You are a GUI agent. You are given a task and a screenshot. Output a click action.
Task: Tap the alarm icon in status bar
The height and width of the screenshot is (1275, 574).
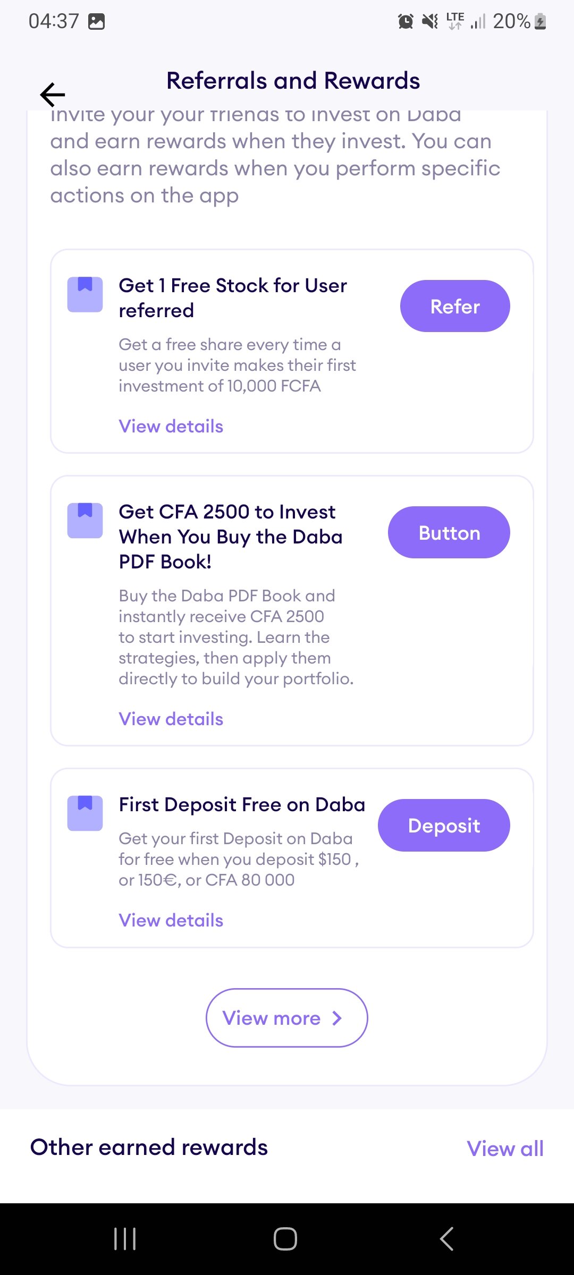406,21
